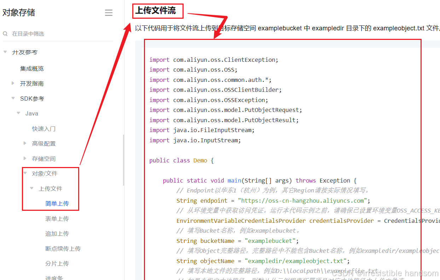Collapse the 对象/文件 arrow
Image resolution: width=440 pixels, height=280 pixels.
click(x=25, y=173)
